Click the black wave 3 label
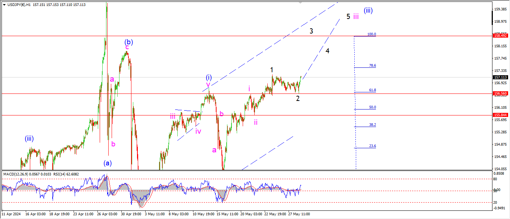The width and height of the screenshot is (510, 219). (311, 31)
